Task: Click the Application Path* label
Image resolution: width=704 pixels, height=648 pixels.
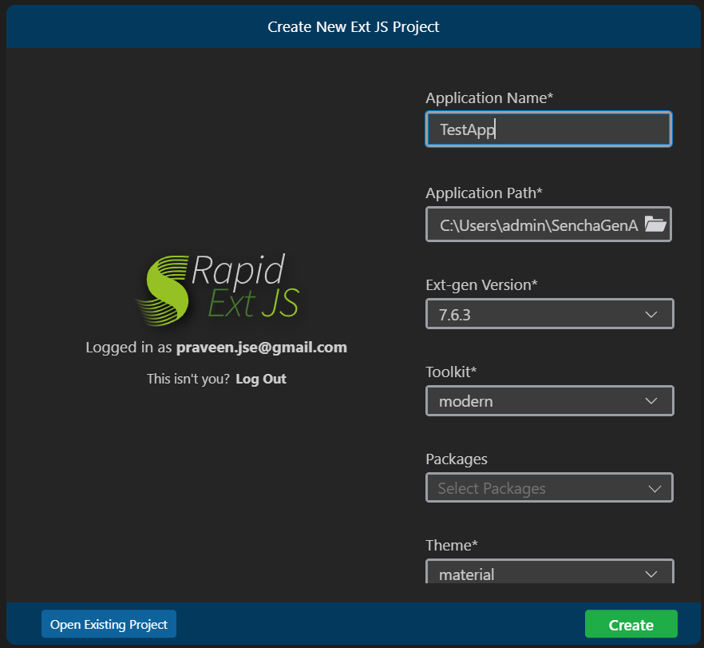Action: [484, 193]
